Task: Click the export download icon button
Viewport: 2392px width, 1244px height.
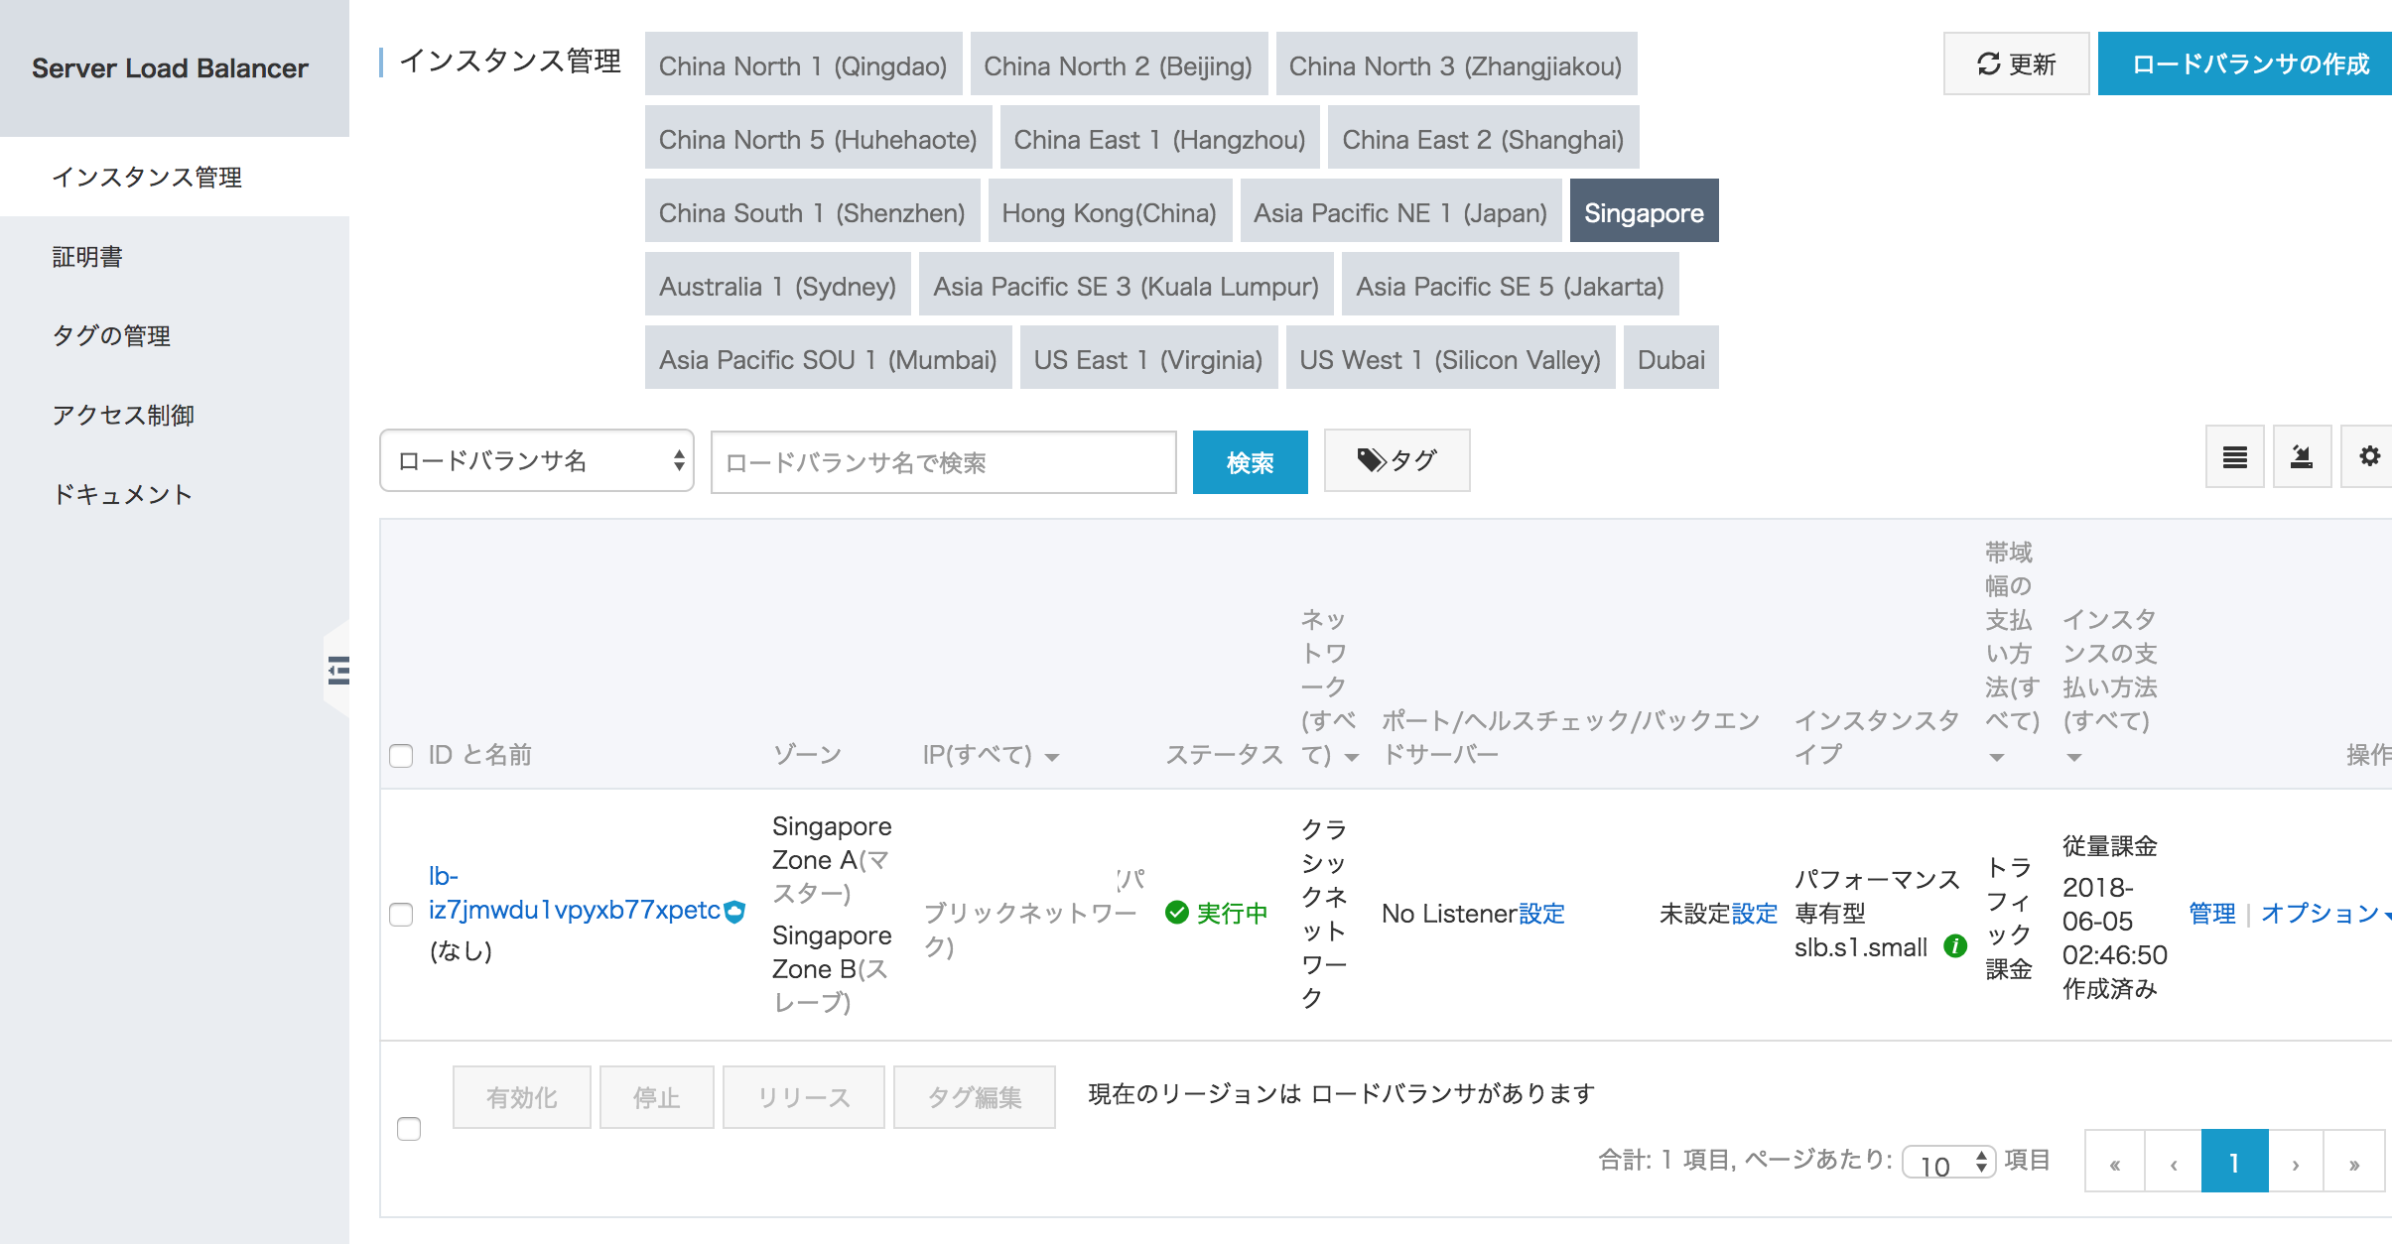Action: (x=2302, y=457)
